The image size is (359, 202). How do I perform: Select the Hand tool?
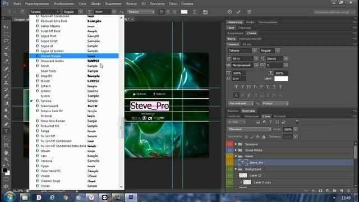coord(6,152)
